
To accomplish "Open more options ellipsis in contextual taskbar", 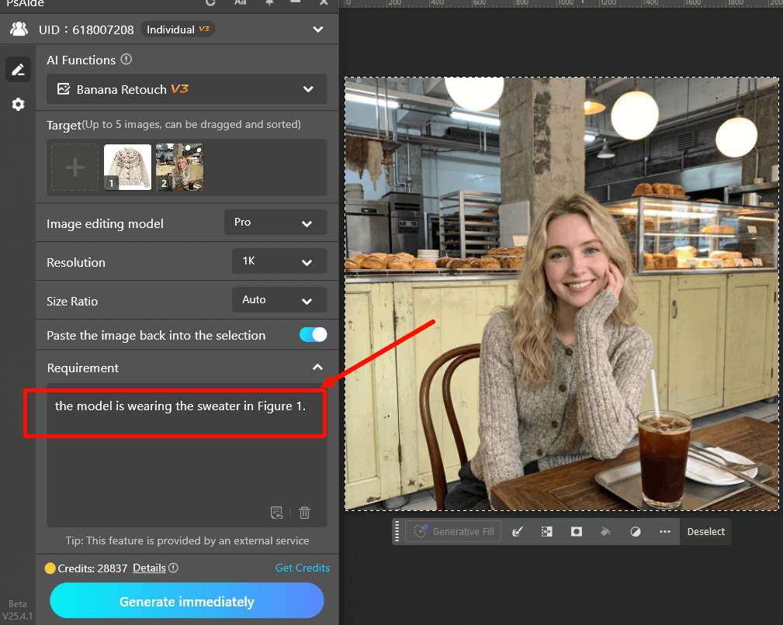I will (664, 532).
